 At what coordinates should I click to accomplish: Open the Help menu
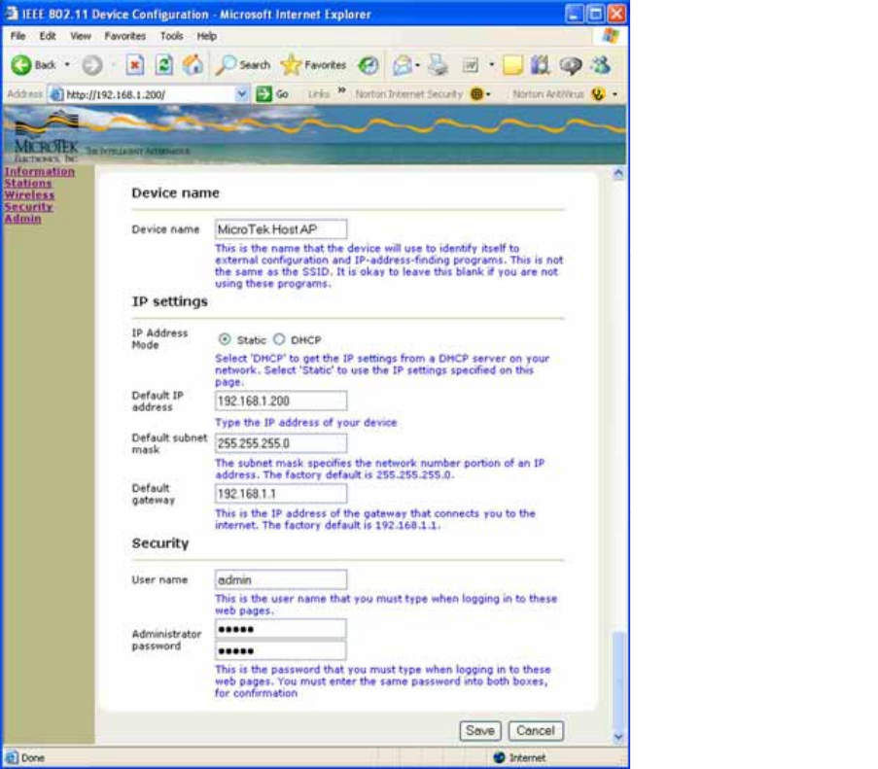pos(207,36)
